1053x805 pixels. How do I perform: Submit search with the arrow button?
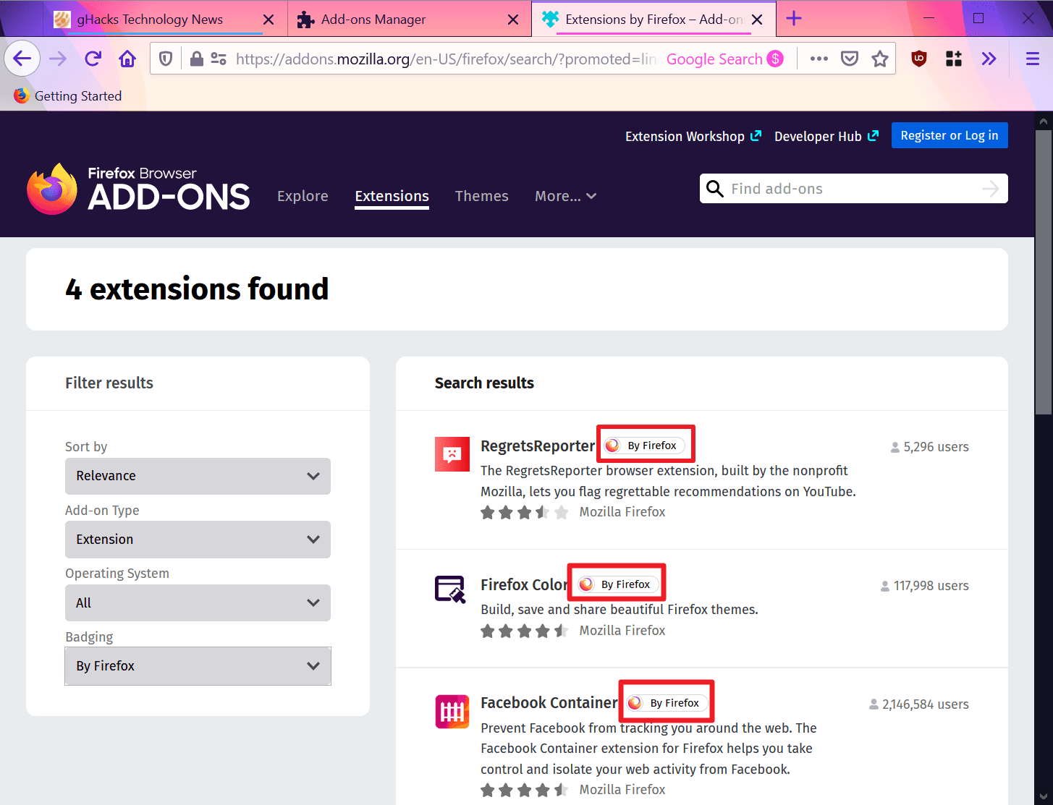point(991,189)
